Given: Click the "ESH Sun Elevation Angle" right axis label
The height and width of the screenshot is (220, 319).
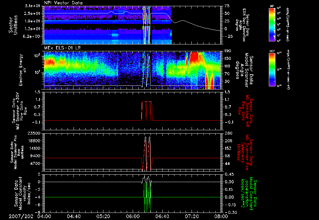Looking at the screenshot, I should click(x=242, y=25).
